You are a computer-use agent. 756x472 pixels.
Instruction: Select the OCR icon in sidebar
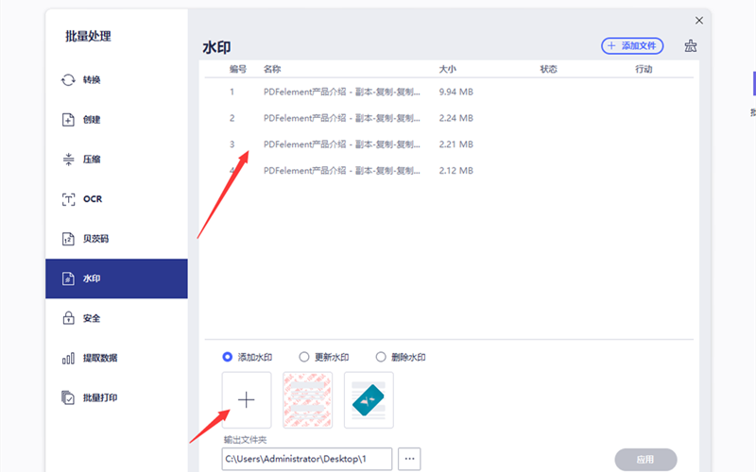(x=68, y=199)
